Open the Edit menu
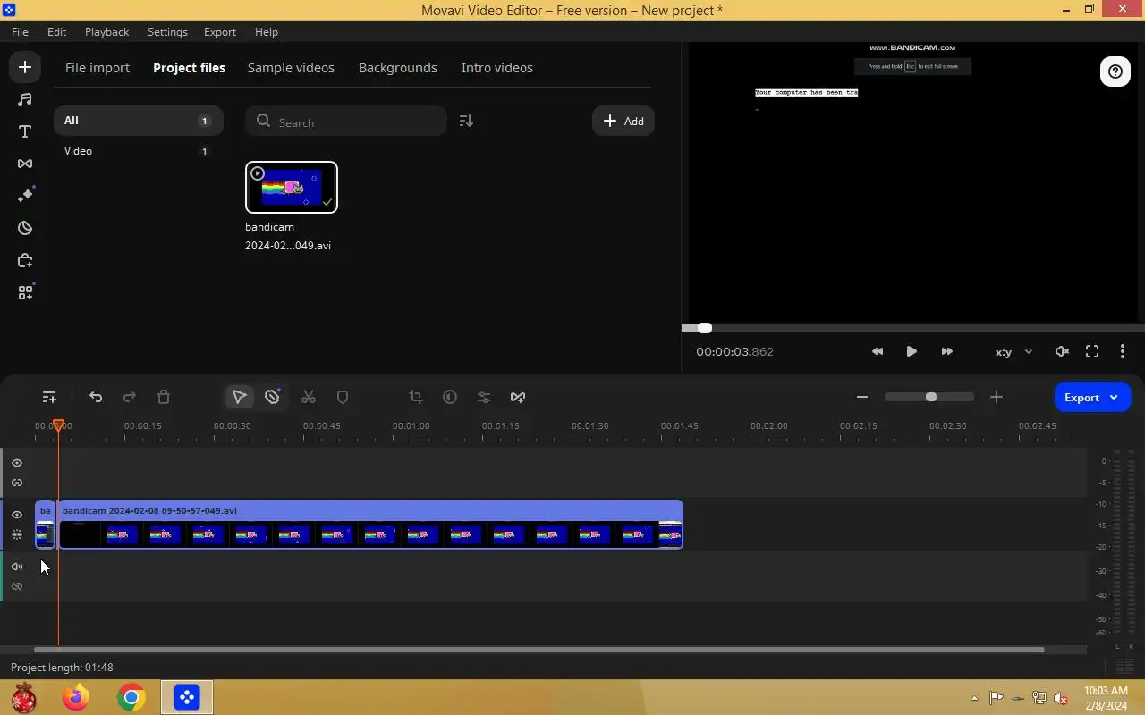Image resolution: width=1145 pixels, height=715 pixels. (56, 31)
